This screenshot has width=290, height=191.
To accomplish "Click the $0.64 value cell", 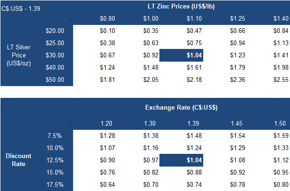I will click(x=108, y=185).
